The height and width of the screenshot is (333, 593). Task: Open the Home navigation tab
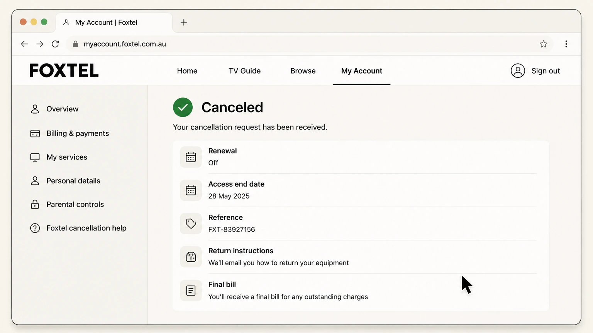(x=187, y=71)
